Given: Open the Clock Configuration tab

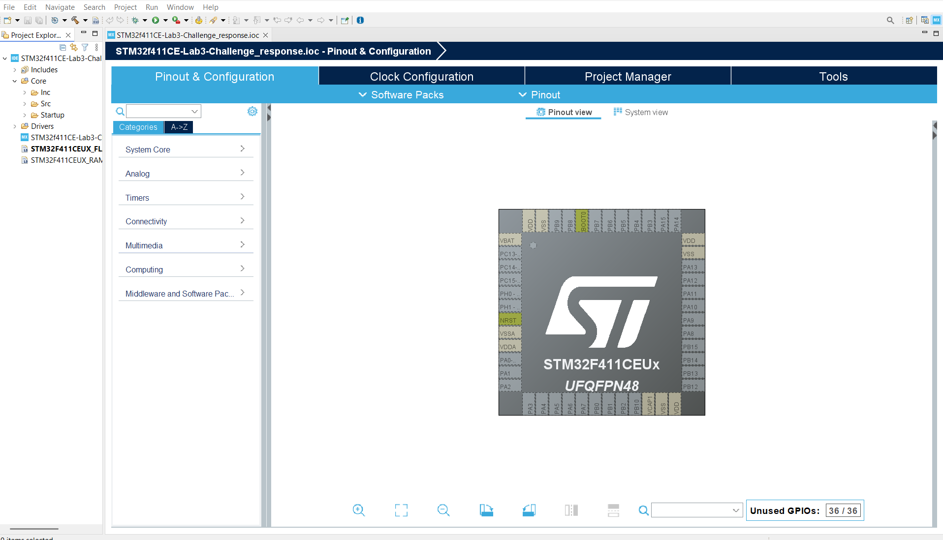Looking at the screenshot, I should [x=421, y=77].
